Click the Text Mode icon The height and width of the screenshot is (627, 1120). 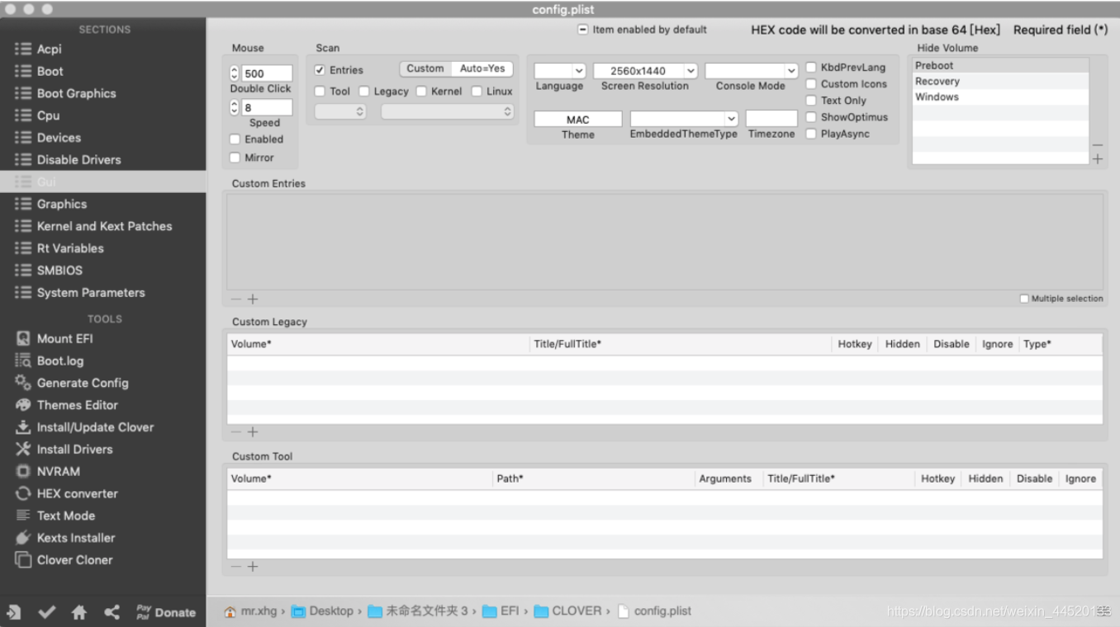[23, 516]
